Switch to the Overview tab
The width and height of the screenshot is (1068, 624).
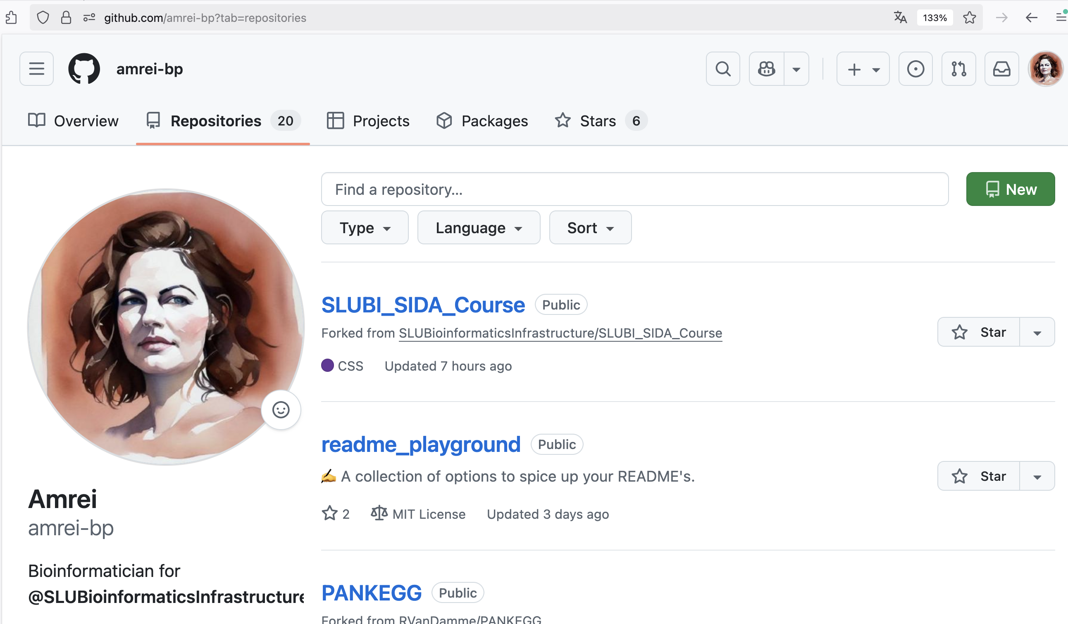73,121
